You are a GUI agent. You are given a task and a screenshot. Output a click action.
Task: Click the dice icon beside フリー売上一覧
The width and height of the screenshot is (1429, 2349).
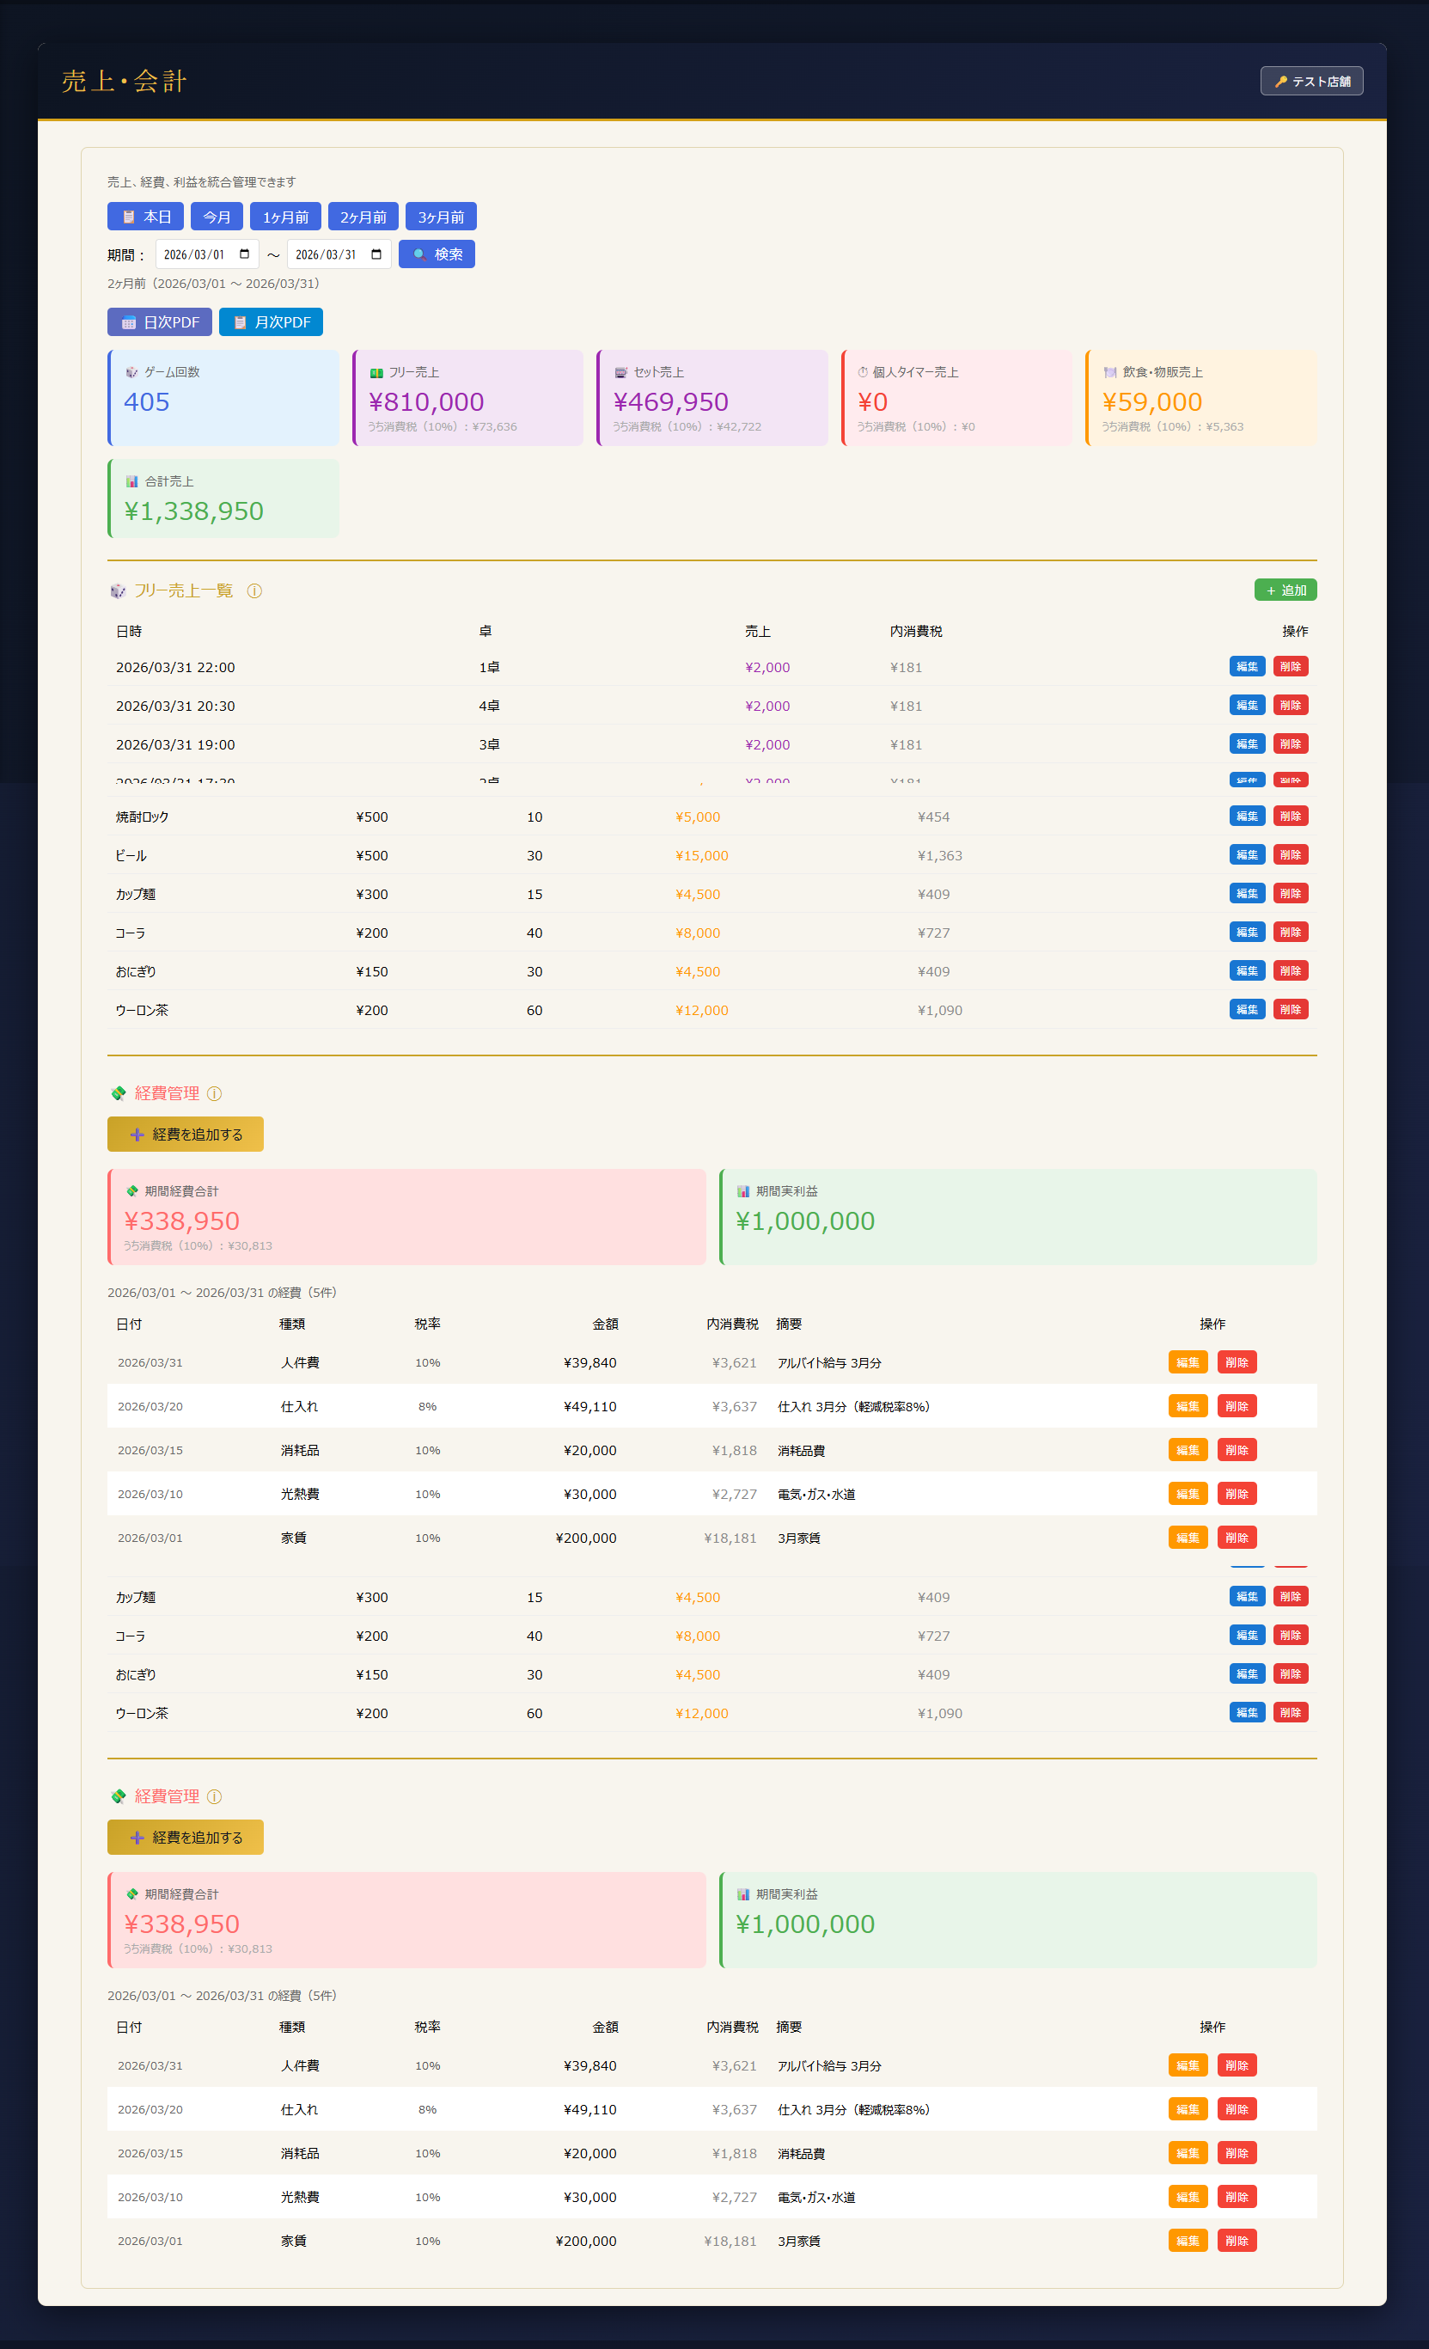tap(117, 591)
